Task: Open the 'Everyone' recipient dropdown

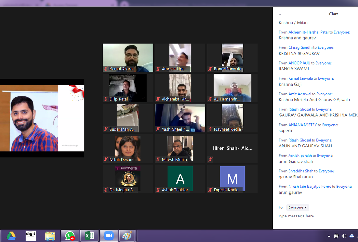Action: [x=298, y=207]
